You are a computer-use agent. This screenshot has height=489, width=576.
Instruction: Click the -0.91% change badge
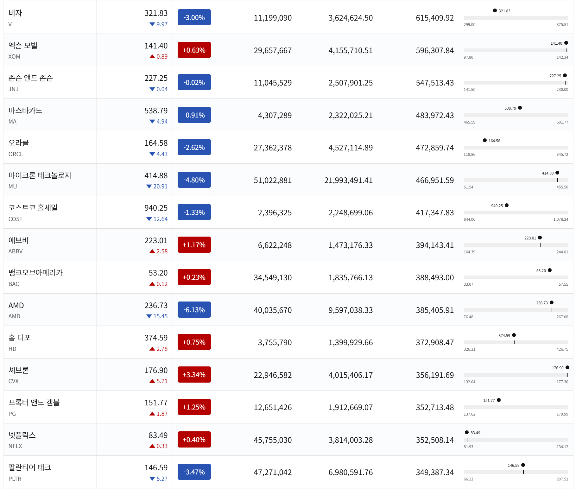[x=194, y=115]
